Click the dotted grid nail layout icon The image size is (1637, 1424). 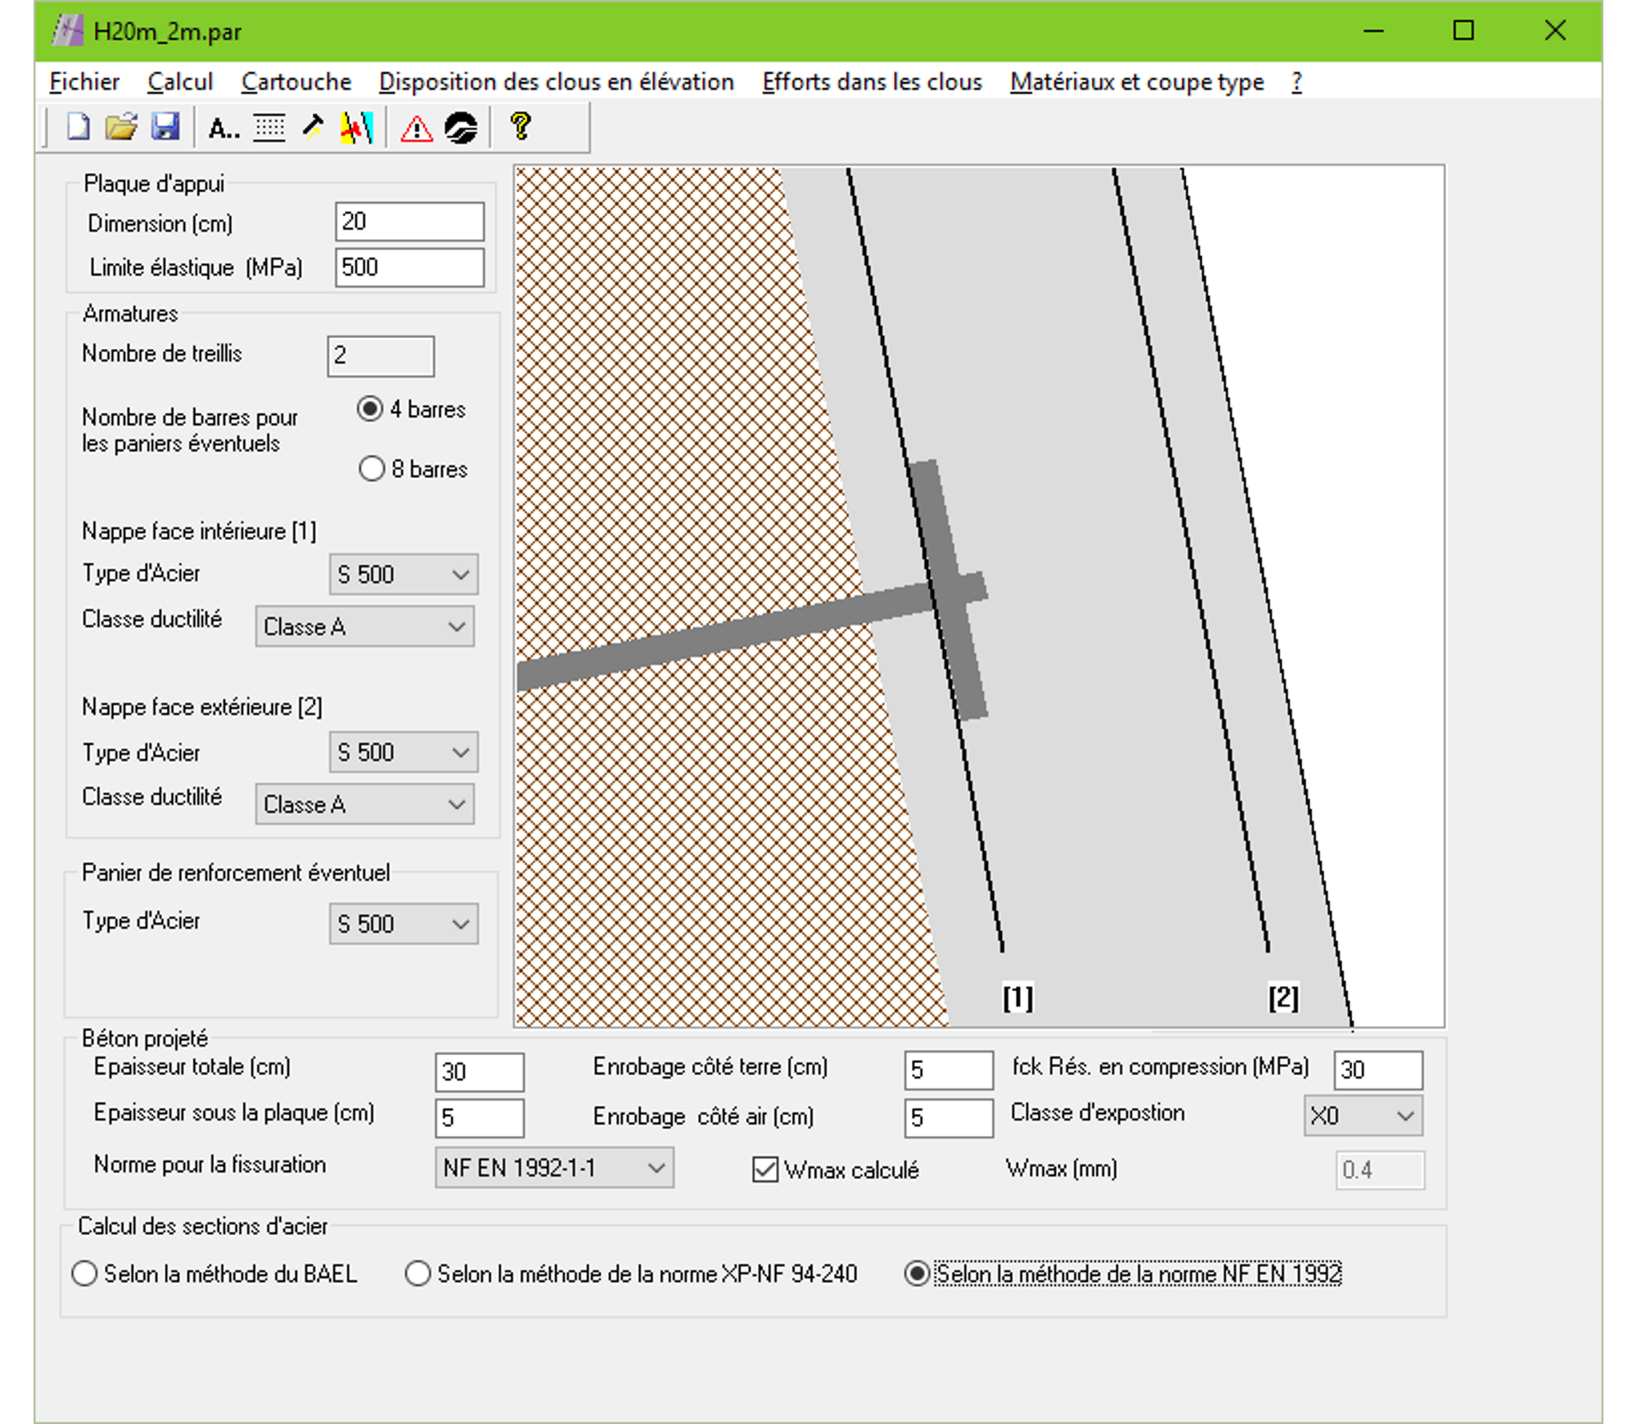(x=269, y=128)
